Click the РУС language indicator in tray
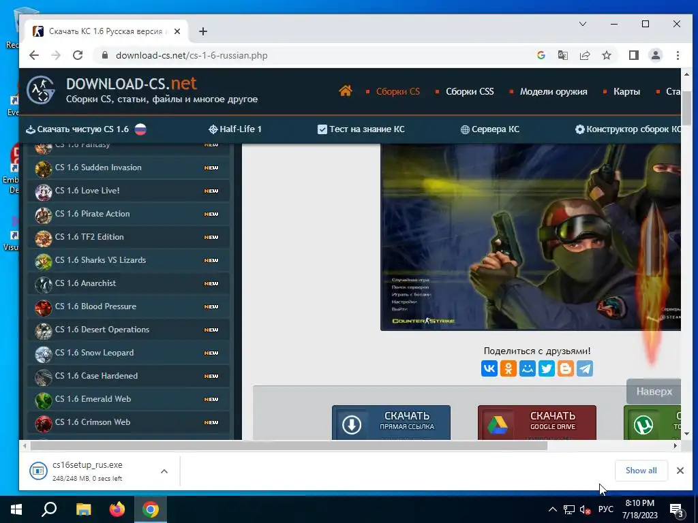The image size is (698, 523). pos(605,509)
